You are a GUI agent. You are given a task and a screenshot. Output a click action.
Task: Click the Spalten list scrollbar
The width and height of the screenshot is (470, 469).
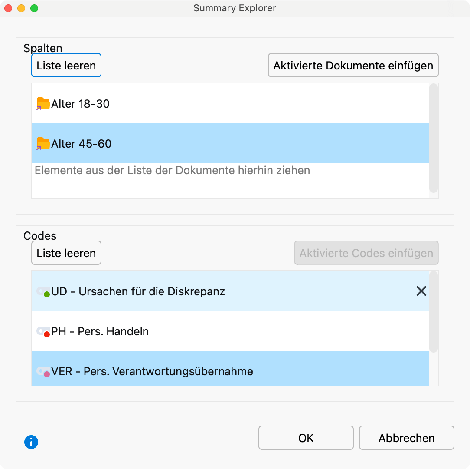(x=433, y=138)
